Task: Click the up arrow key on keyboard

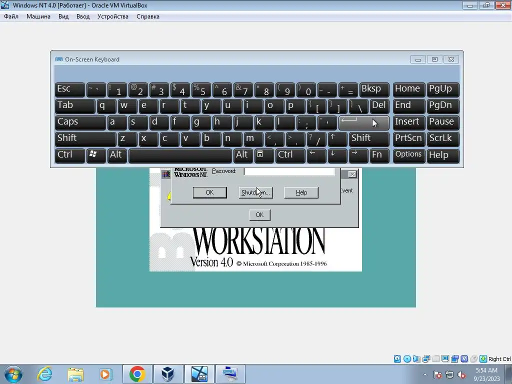Action: (337, 139)
